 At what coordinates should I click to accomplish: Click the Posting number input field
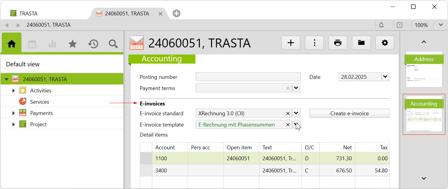pos(248,77)
